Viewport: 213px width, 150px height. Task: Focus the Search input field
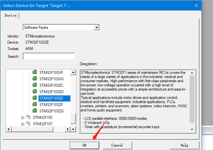pyautogui.click(x=49, y=56)
